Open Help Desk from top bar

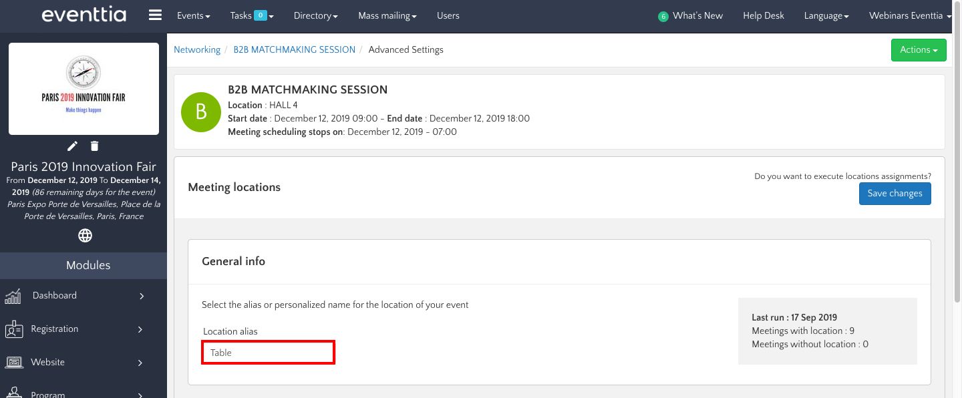[x=763, y=15]
